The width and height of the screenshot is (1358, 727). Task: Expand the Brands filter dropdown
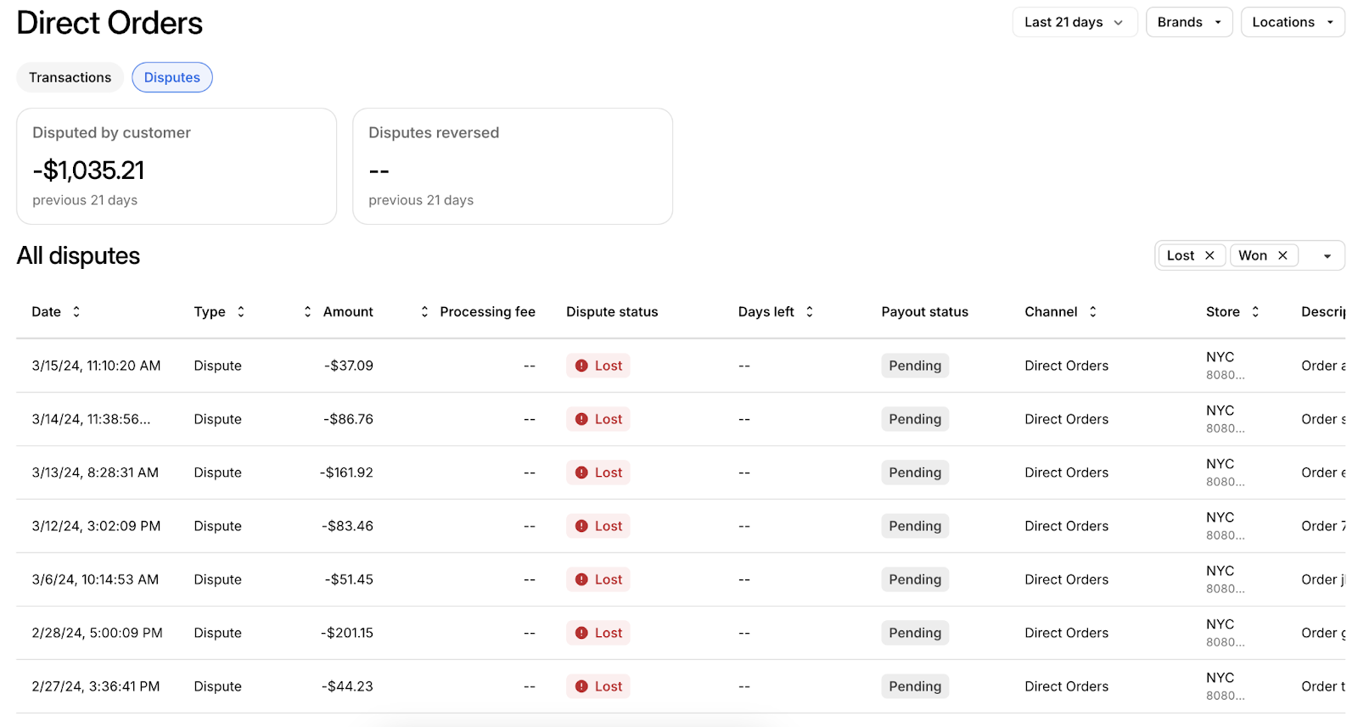tap(1188, 22)
